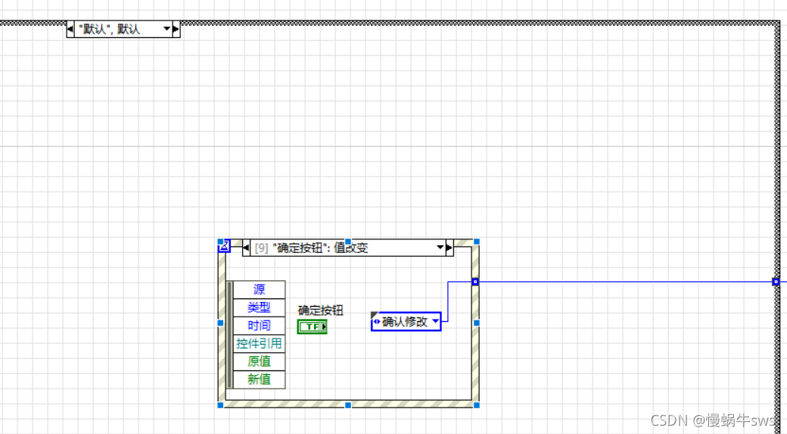Image resolution: width=787 pixels, height=434 pixels.
Task: Select the 源 event data node
Action: point(259,290)
